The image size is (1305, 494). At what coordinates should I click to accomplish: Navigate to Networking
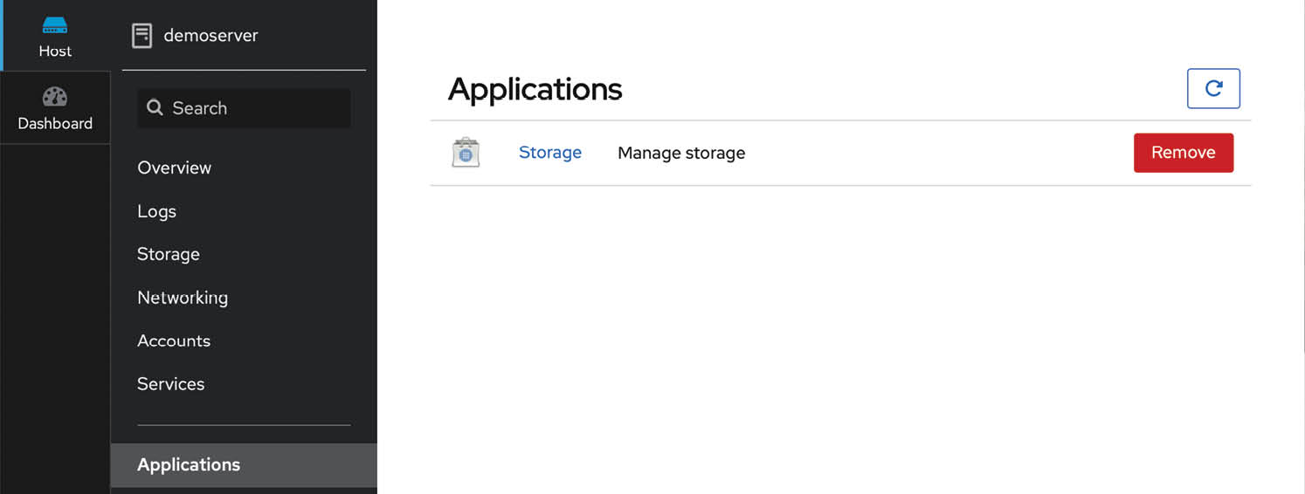tap(183, 298)
